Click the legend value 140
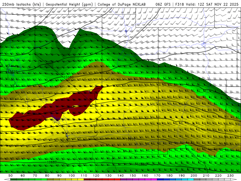 (x=120, y=176)
